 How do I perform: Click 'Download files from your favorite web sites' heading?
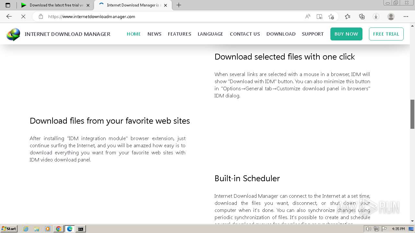coord(110,121)
